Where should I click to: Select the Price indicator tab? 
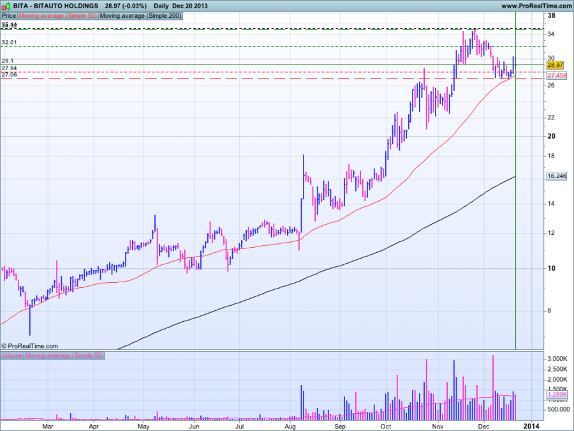(9, 16)
